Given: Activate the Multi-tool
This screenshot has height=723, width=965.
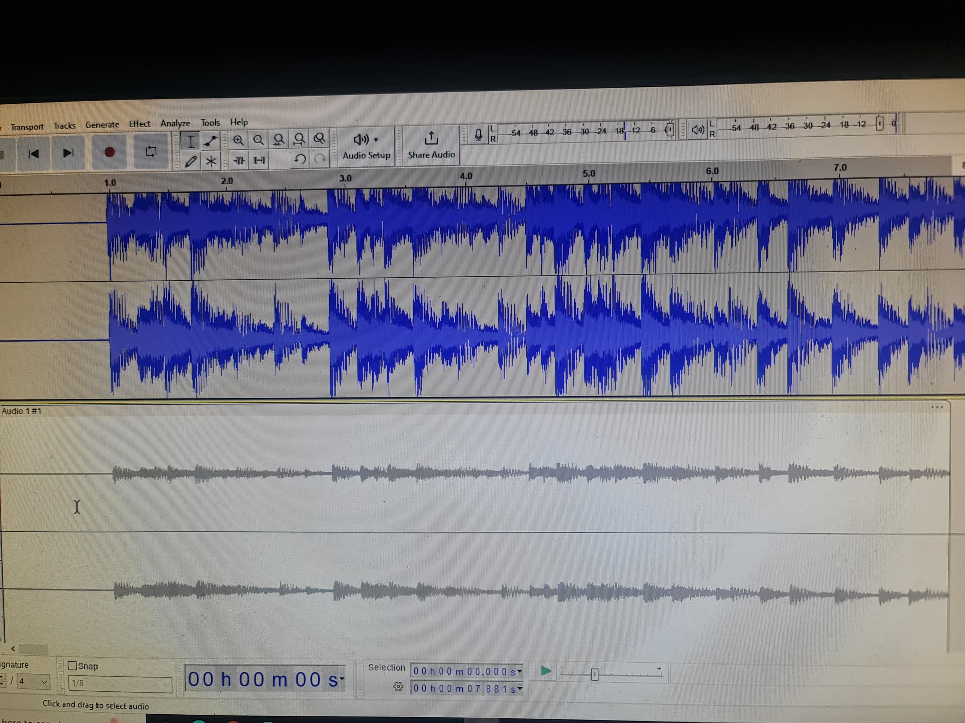Looking at the screenshot, I should pos(210,161).
